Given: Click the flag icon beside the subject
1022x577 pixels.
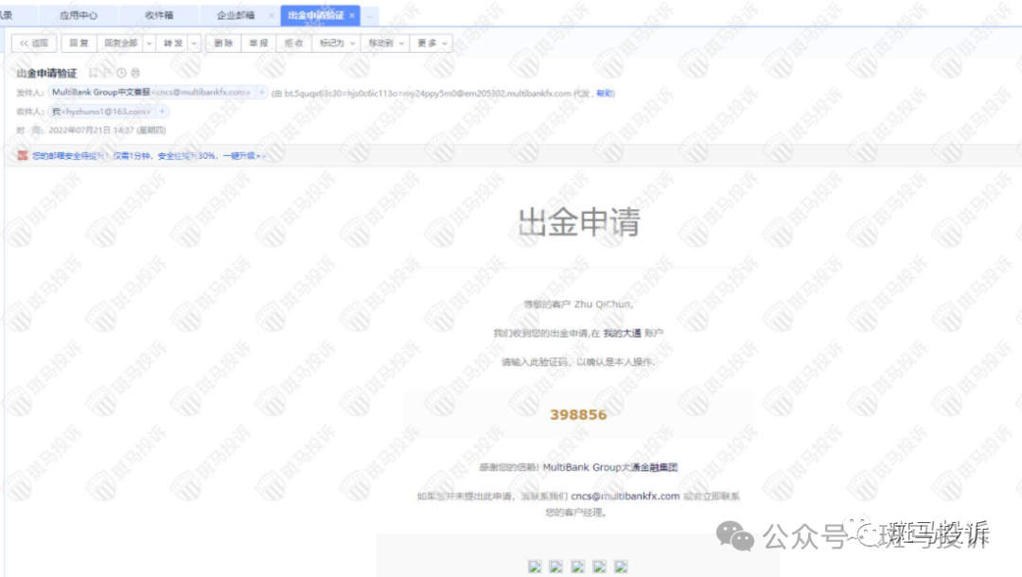Looking at the screenshot, I should point(107,73).
